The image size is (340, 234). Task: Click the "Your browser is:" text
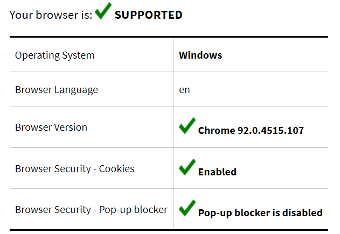coord(51,15)
